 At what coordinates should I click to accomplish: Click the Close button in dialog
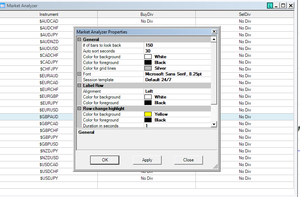(189, 160)
